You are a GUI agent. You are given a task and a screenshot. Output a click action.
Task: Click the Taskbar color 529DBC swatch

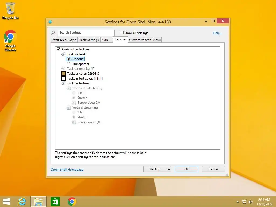[x=64, y=74]
